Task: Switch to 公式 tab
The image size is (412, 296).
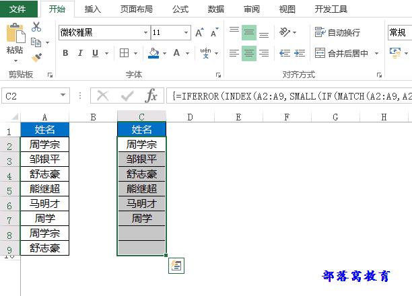Action: pos(180,9)
